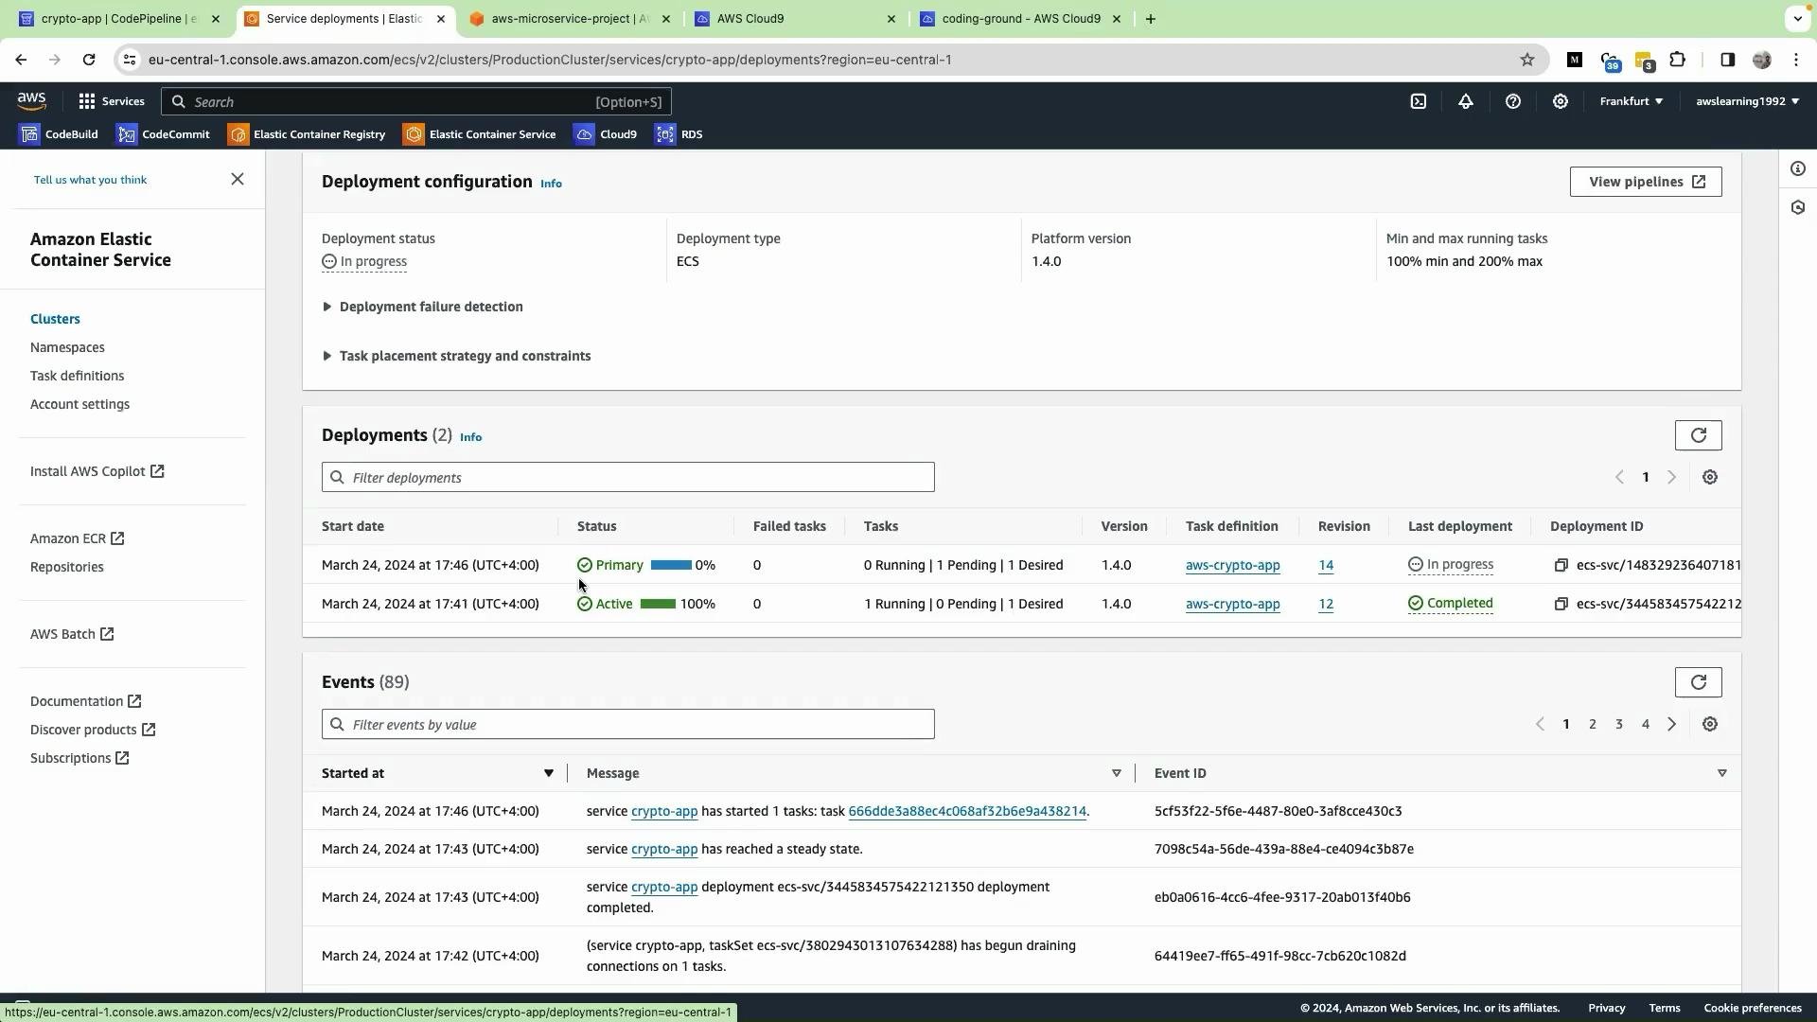Open Repositories under Amazon ECR
1817x1022 pixels.
(66, 568)
